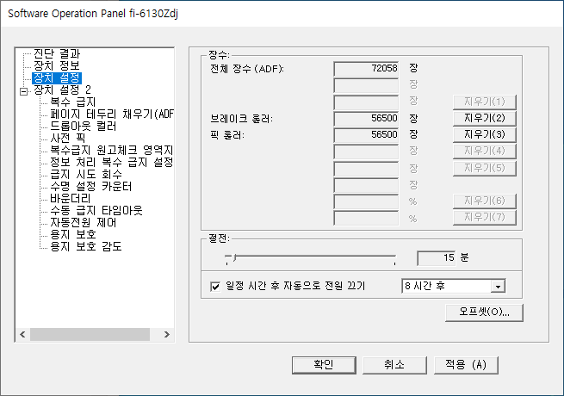This screenshot has width=564, height=396.
Task: Click the 오프셋(O)... button
Action: (x=484, y=312)
